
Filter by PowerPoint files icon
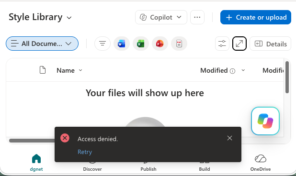coord(160,44)
